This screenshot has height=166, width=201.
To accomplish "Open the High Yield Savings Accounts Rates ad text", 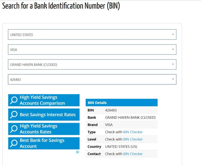I will [x=38, y=129].
